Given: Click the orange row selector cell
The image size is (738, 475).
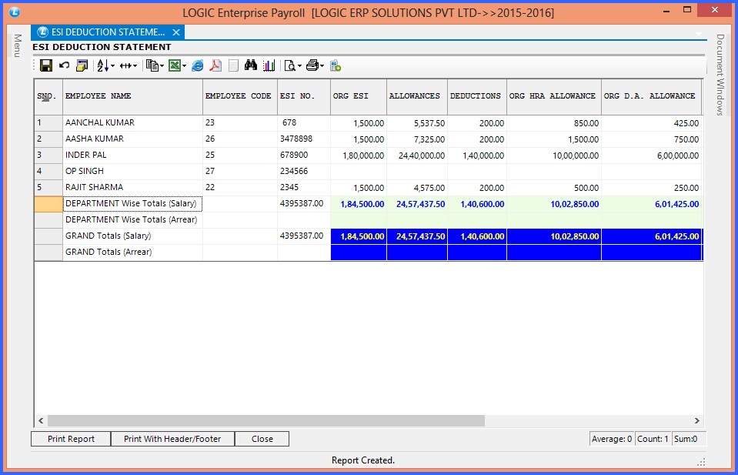Looking at the screenshot, I should pyautogui.click(x=48, y=204).
